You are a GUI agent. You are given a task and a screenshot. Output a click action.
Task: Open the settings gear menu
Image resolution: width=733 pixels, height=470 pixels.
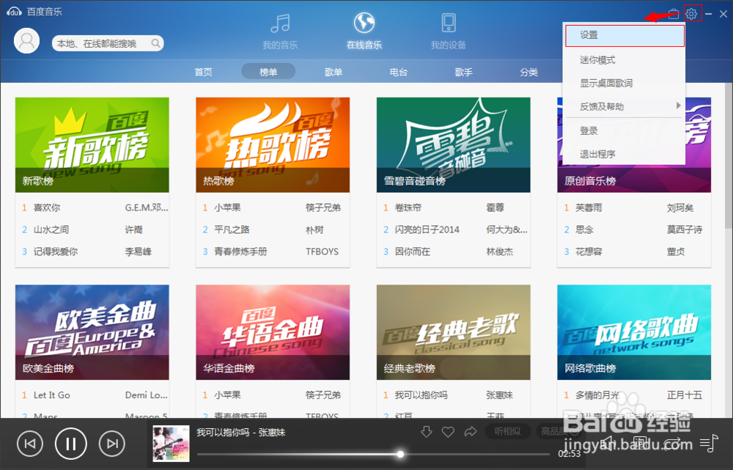pyautogui.click(x=691, y=13)
